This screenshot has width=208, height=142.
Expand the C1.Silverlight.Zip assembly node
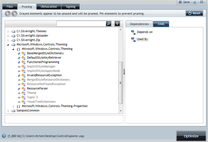click(8, 40)
